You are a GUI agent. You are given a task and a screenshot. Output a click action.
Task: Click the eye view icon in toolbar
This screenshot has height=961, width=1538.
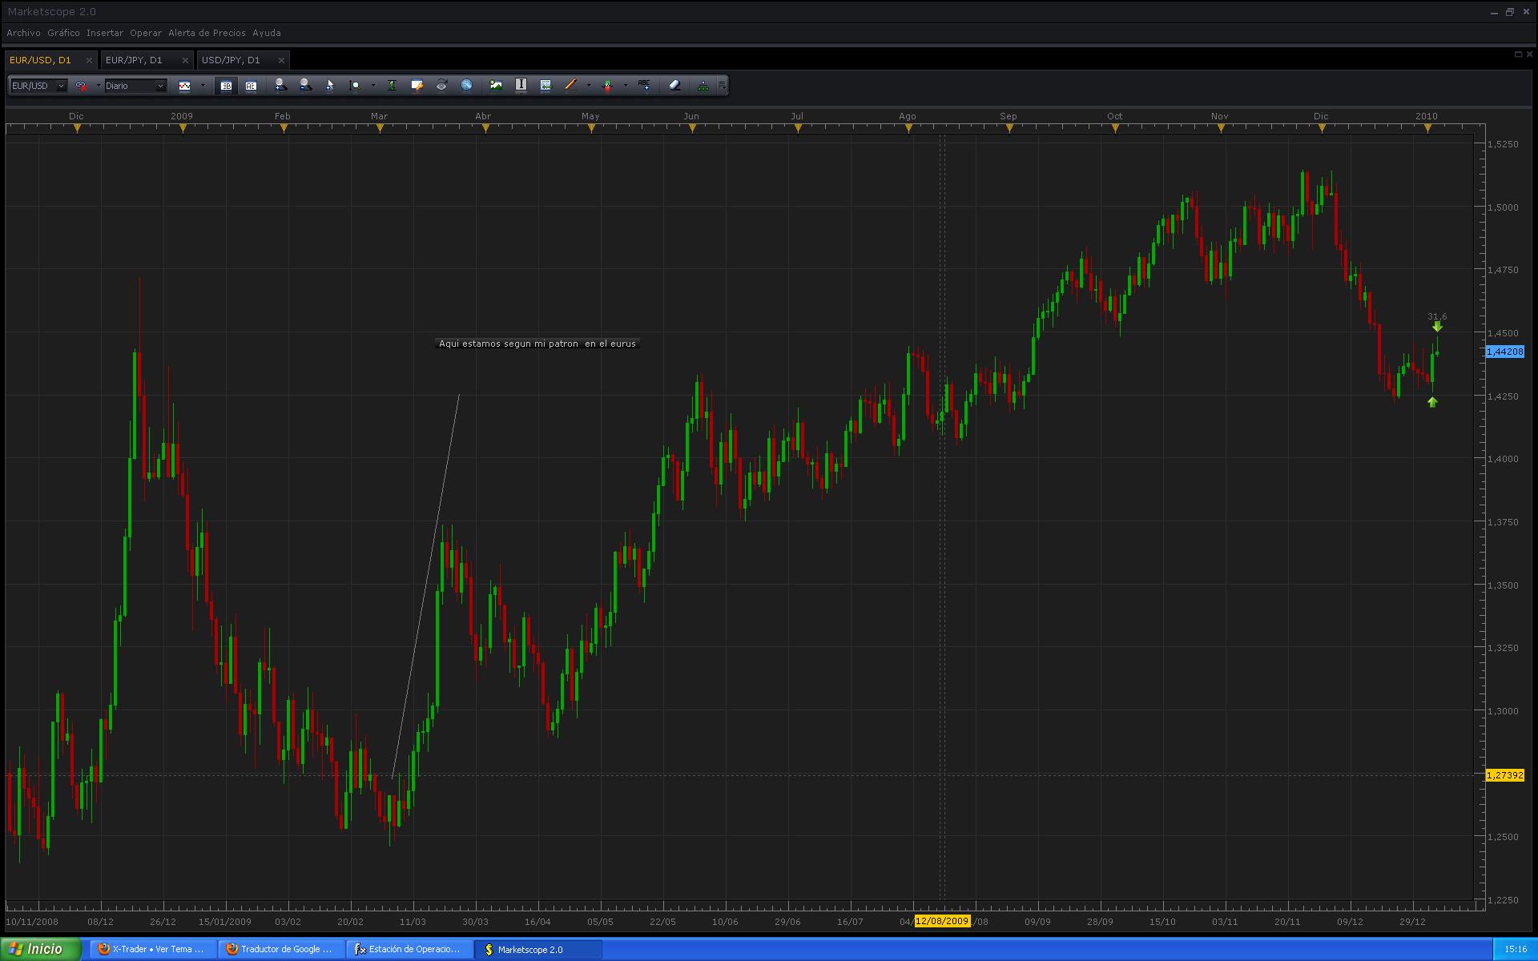point(441,85)
